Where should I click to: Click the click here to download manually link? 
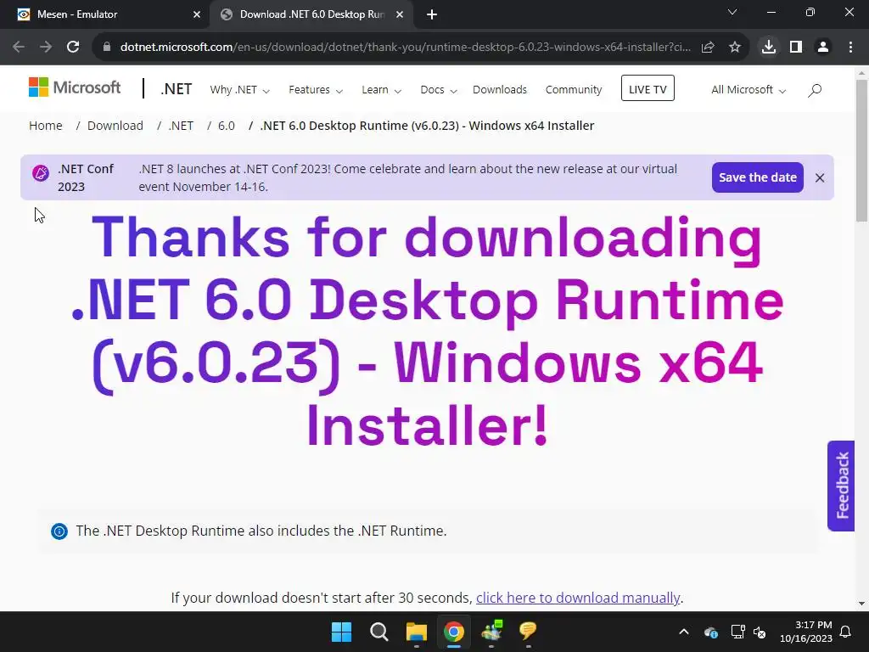click(x=578, y=598)
